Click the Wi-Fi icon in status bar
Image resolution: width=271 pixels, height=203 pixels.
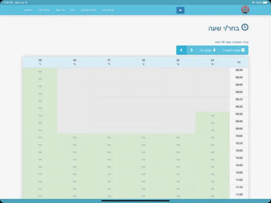tap(253, 2)
